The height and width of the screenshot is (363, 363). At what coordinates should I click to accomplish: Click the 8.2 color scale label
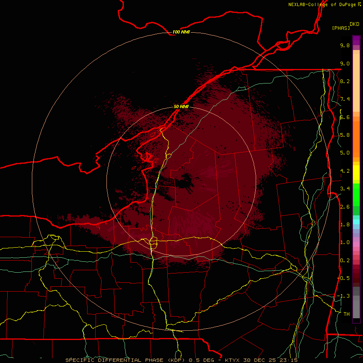coord(345,81)
